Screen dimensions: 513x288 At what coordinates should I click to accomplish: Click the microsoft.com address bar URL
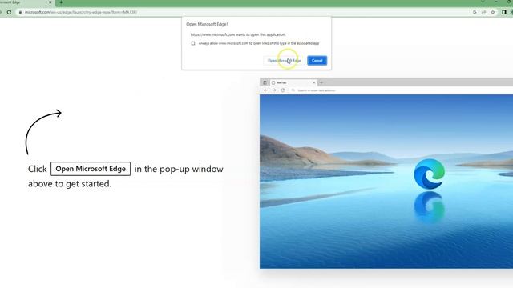[81, 13]
